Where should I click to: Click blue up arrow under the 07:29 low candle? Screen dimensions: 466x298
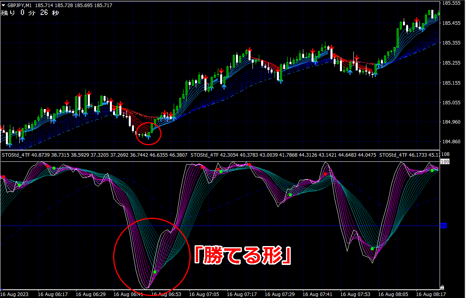281,80
